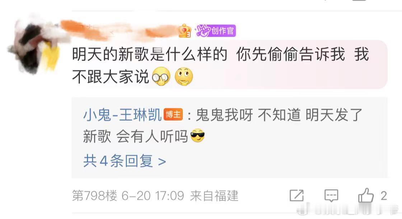Image resolution: width=402 pixels, height=219 pixels.
Task: Tap the 来自福建 location label
Action: tap(214, 196)
